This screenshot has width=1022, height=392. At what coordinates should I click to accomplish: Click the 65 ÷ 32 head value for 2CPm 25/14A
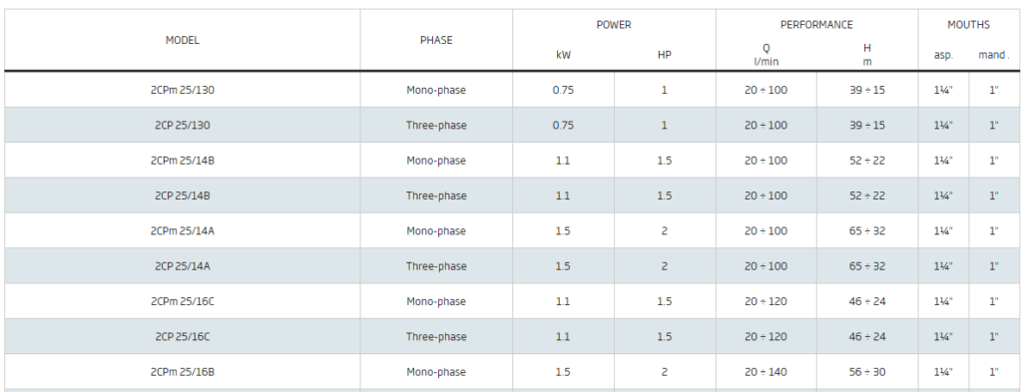867,231
